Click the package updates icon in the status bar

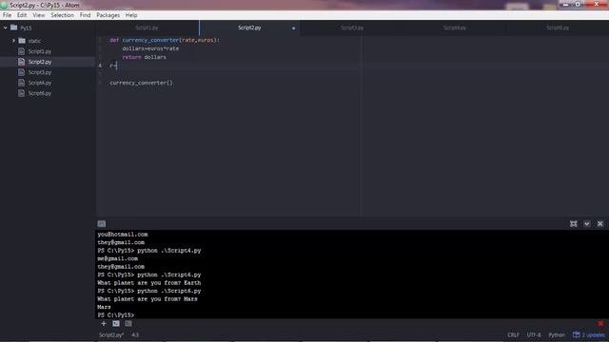tap(577, 334)
